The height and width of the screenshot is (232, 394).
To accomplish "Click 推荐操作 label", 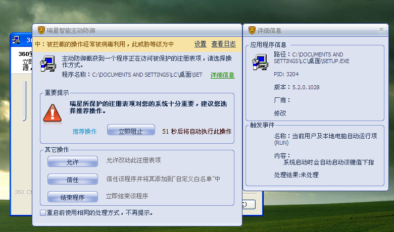I will (84, 132).
